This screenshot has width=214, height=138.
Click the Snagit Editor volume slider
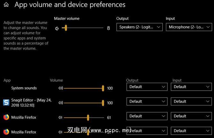(x=84, y=103)
